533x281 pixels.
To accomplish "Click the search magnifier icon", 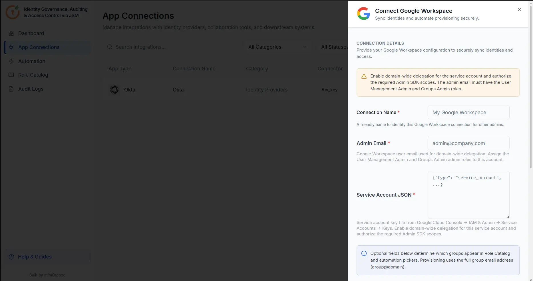I will point(110,47).
